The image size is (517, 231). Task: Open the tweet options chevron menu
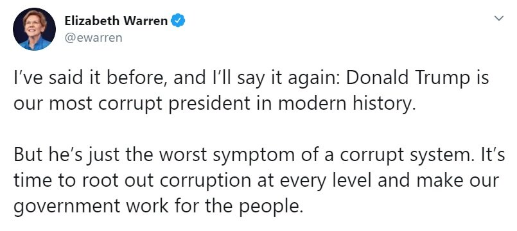500,18
